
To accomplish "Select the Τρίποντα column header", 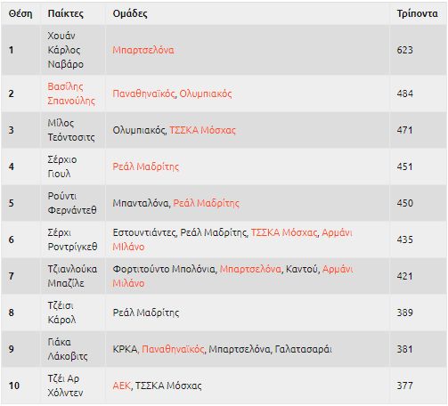I will point(417,13).
